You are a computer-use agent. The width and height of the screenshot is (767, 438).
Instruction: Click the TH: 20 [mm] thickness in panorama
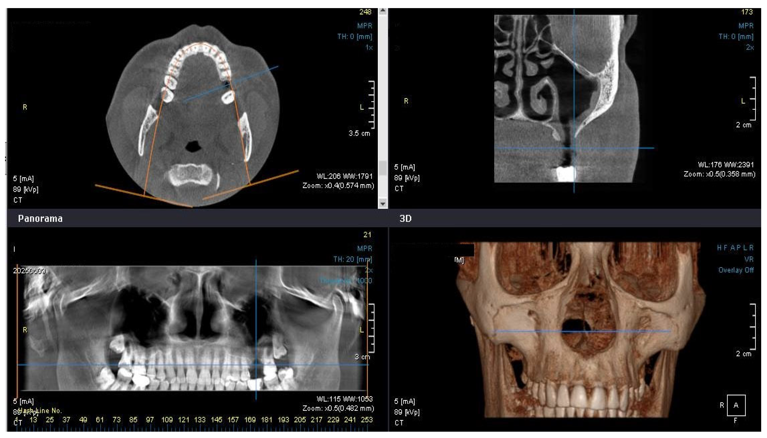click(353, 259)
